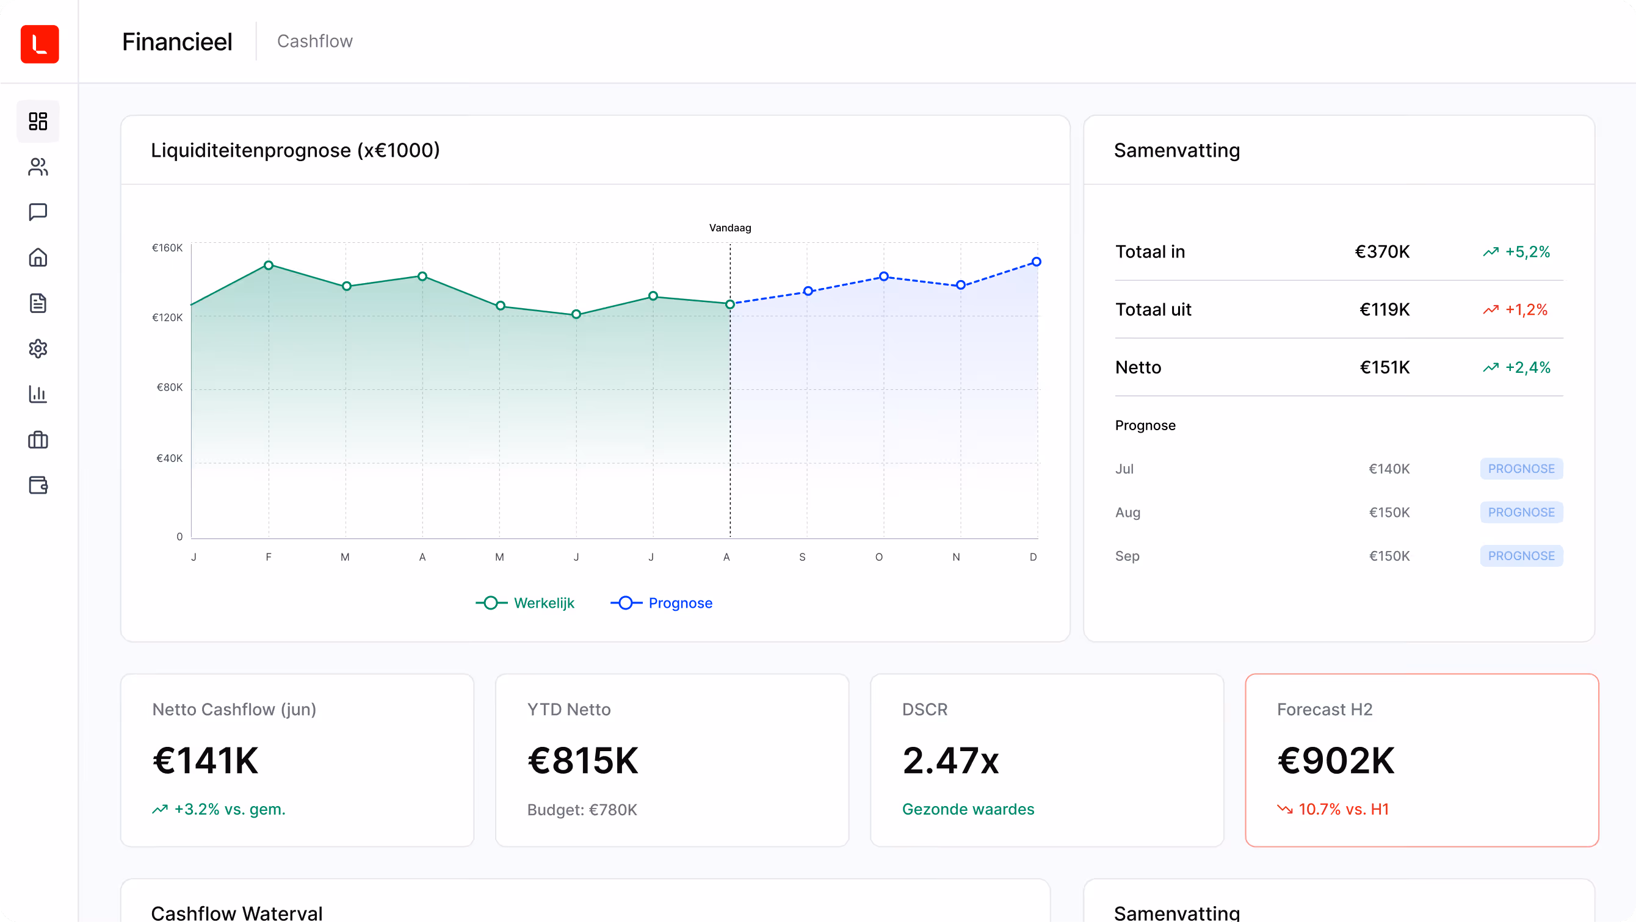Open the briefcase icon in sidebar

[38, 440]
